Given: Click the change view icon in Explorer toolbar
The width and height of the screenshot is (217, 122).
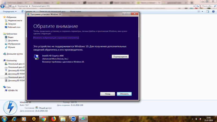Looking at the screenshot, I should [x=199, y=11].
